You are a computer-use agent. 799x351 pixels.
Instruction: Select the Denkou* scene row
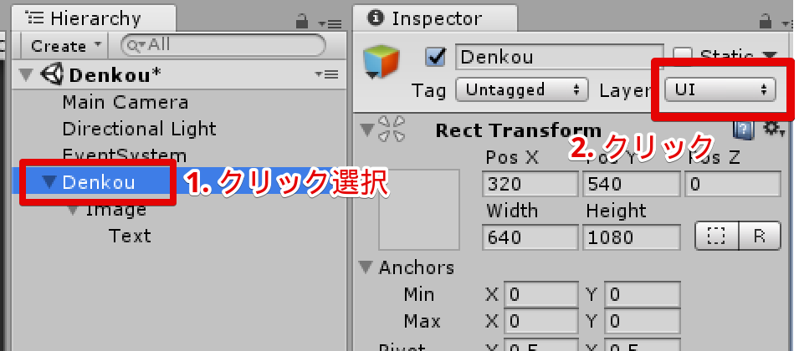pyautogui.click(x=178, y=74)
